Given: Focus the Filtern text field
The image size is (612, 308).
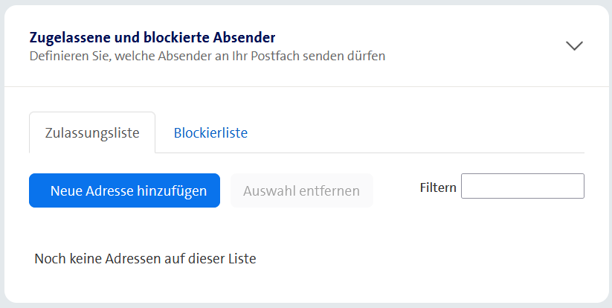Looking at the screenshot, I should pyautogui.click(x=522, y=187).
